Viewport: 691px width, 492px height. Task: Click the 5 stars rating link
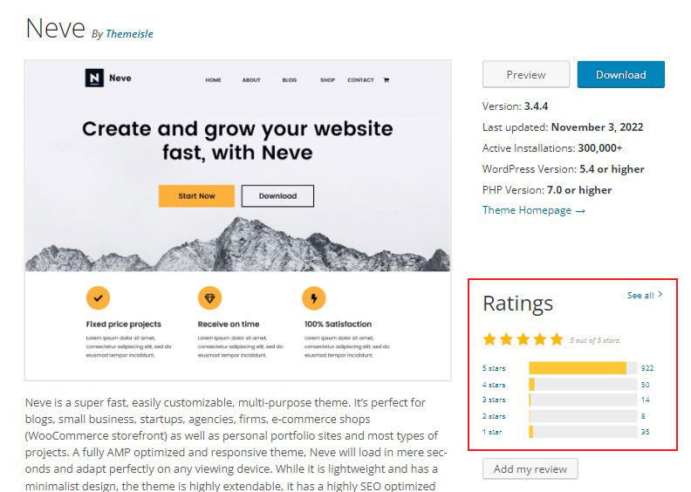[494, 368]
